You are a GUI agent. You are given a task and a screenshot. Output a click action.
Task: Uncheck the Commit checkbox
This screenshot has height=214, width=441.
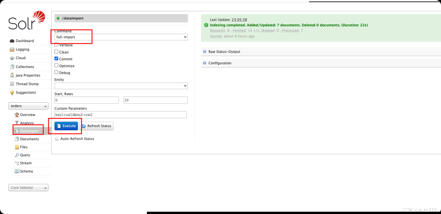coord(56,59)
